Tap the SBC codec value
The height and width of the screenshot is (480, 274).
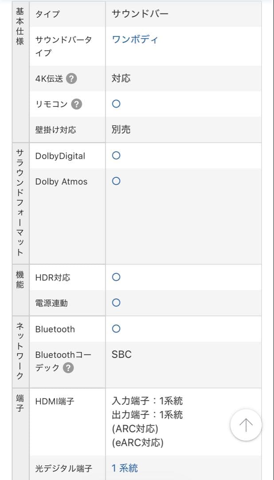[x=121, y=355]
